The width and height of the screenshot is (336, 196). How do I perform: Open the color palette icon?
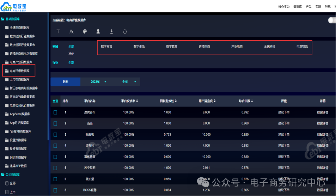tap(85, 31)
